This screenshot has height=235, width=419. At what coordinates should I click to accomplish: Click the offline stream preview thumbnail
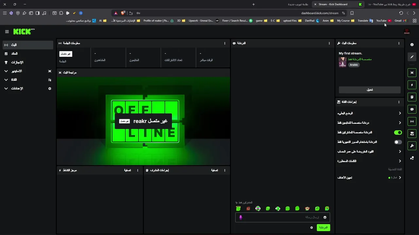(143, 121)
